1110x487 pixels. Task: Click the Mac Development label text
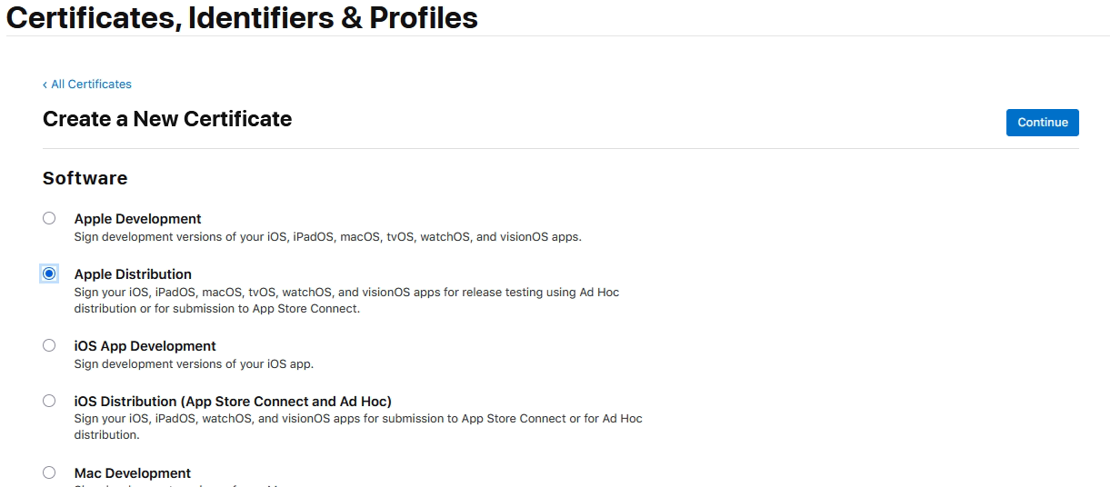[x=132, y=473]
